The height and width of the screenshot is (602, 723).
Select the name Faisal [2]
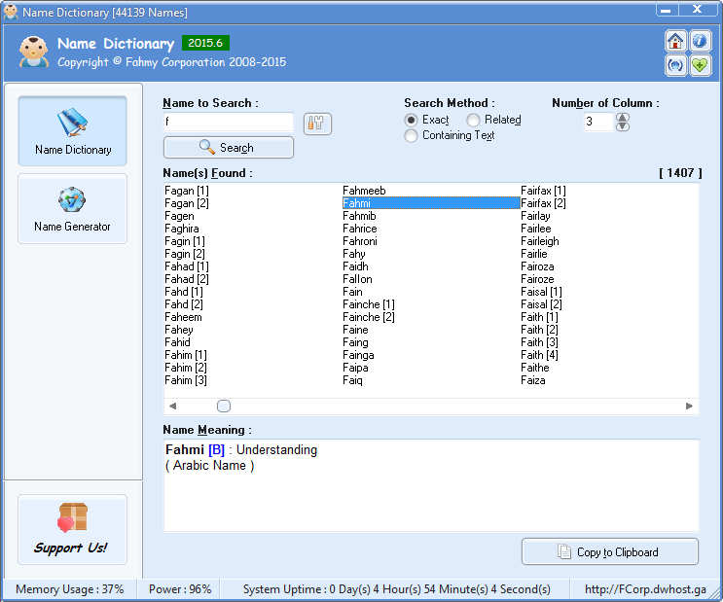pyautogui.click(x=541, y=304)
